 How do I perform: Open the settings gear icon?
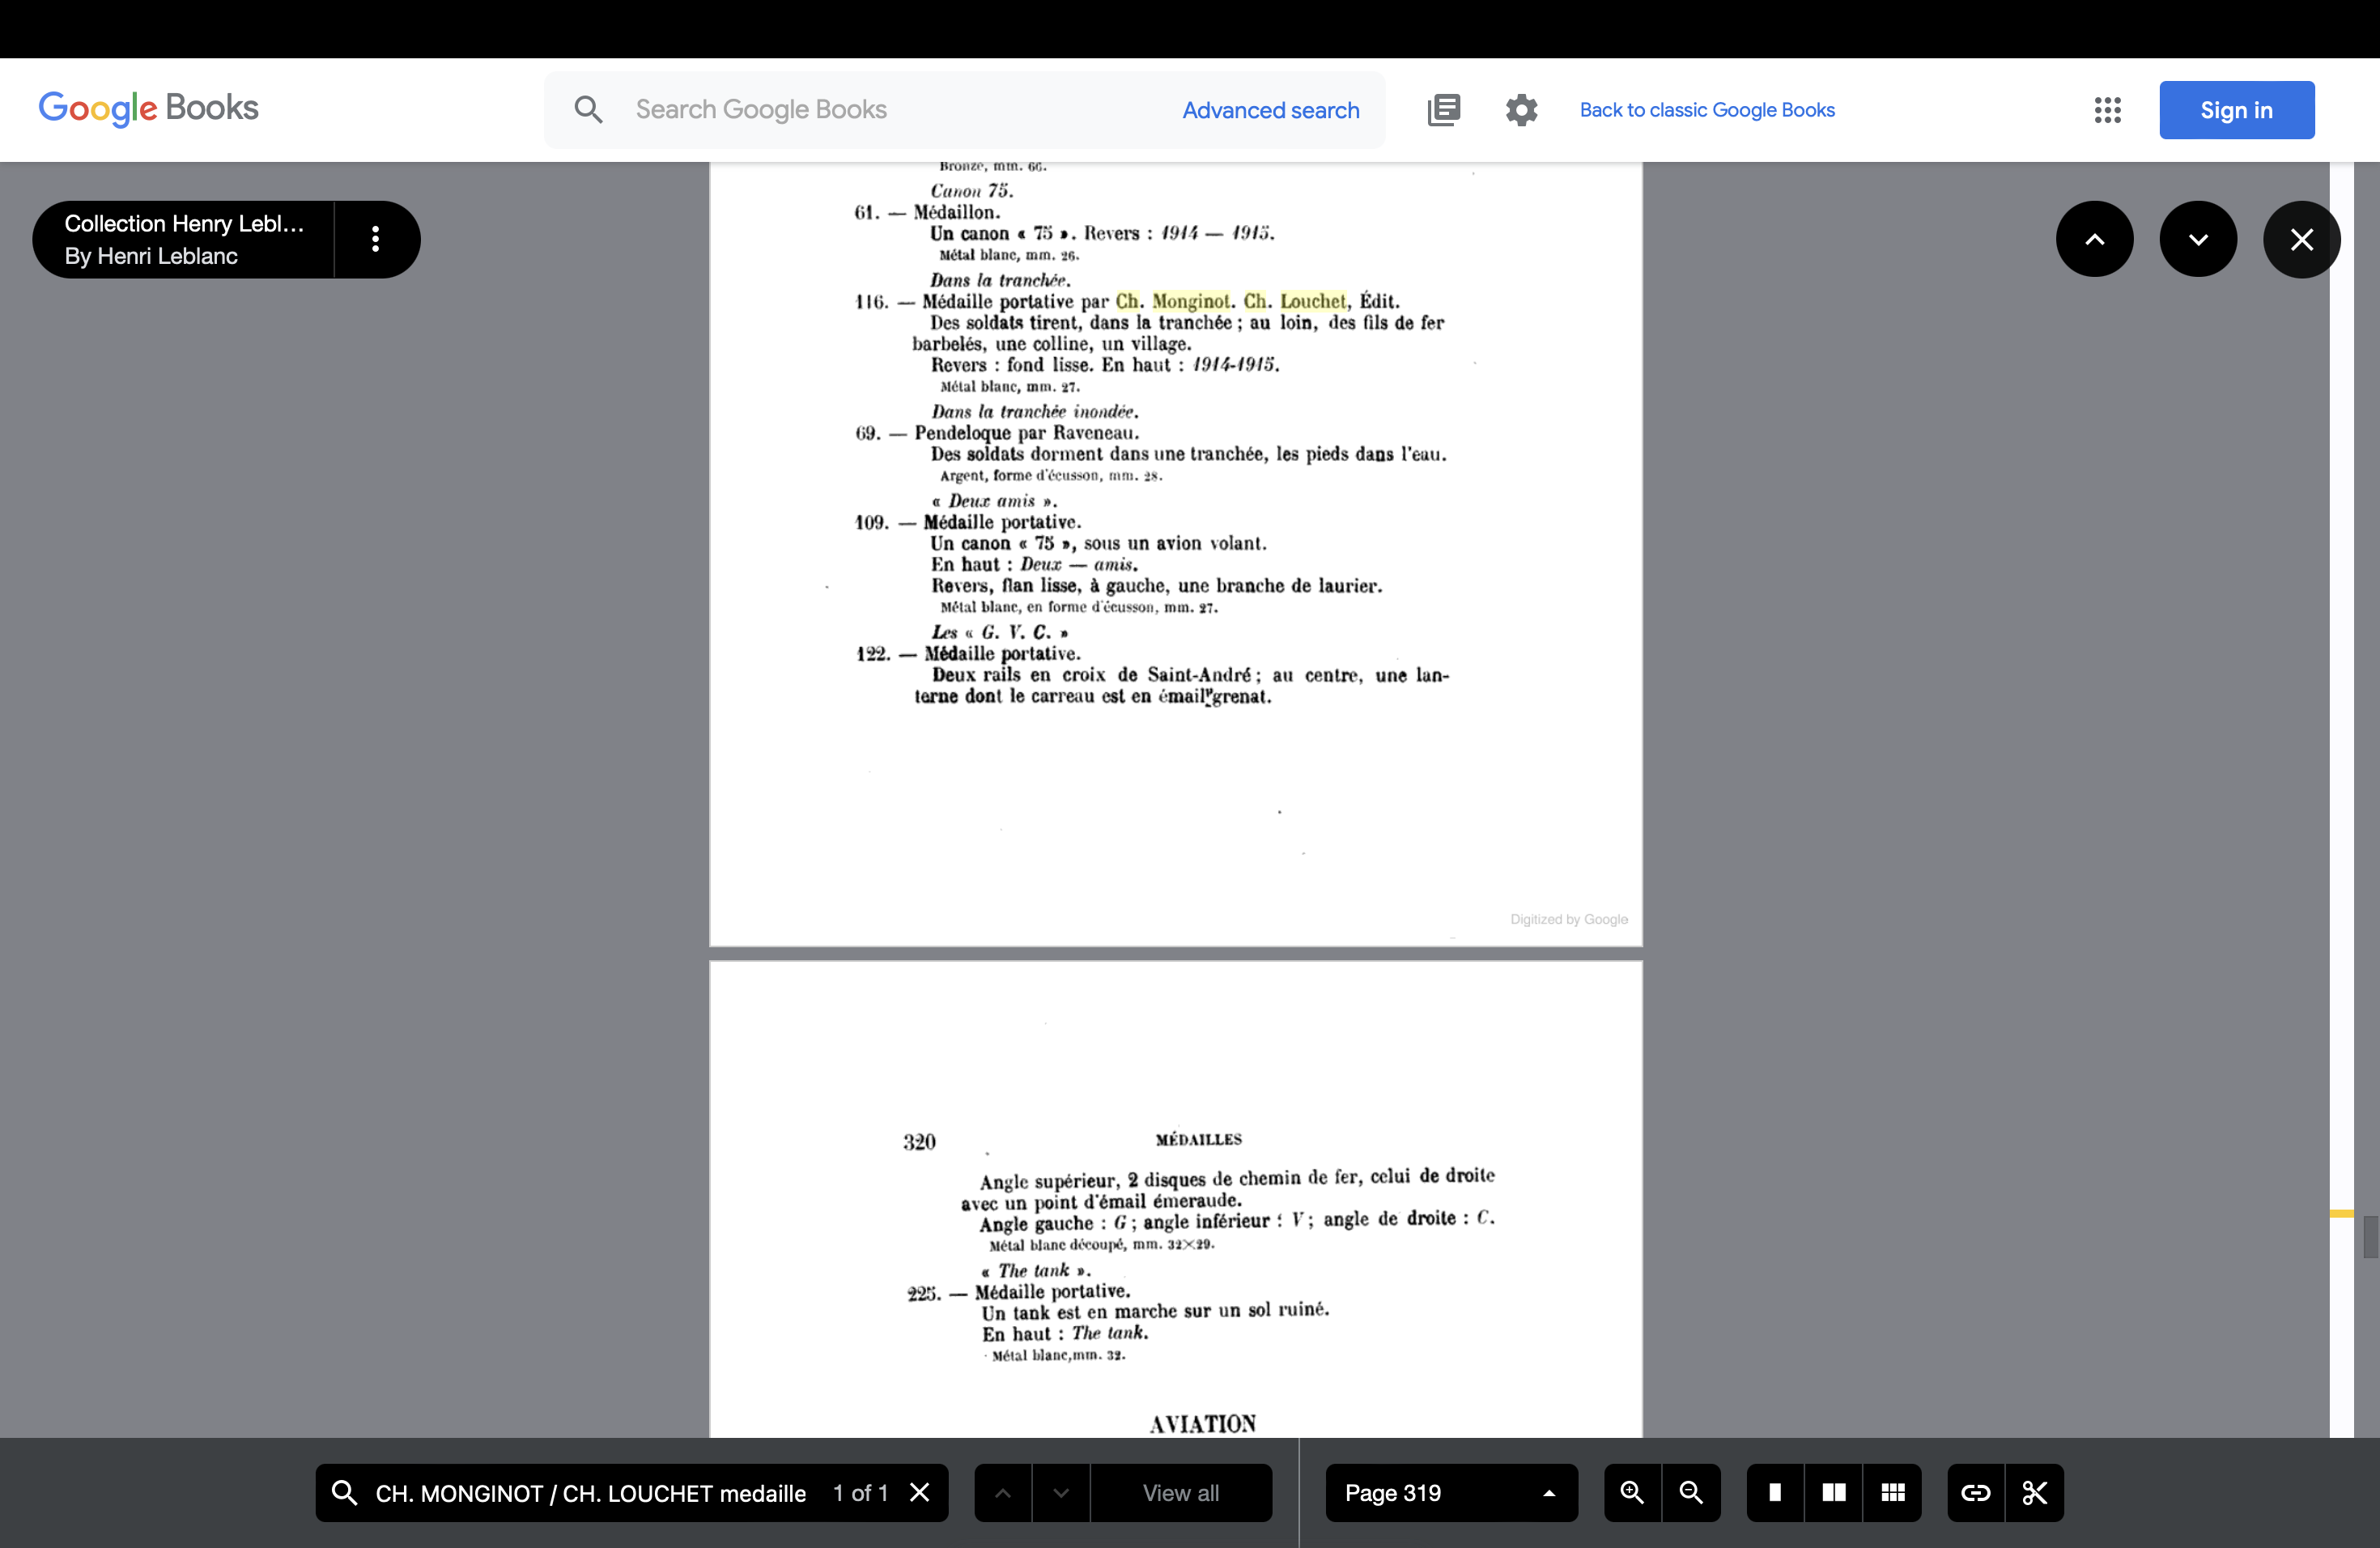click(x=1521, y=110)
